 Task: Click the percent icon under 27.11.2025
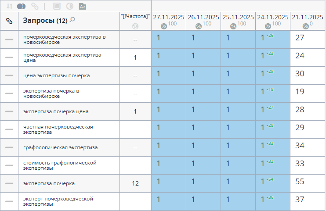(163, 26)
